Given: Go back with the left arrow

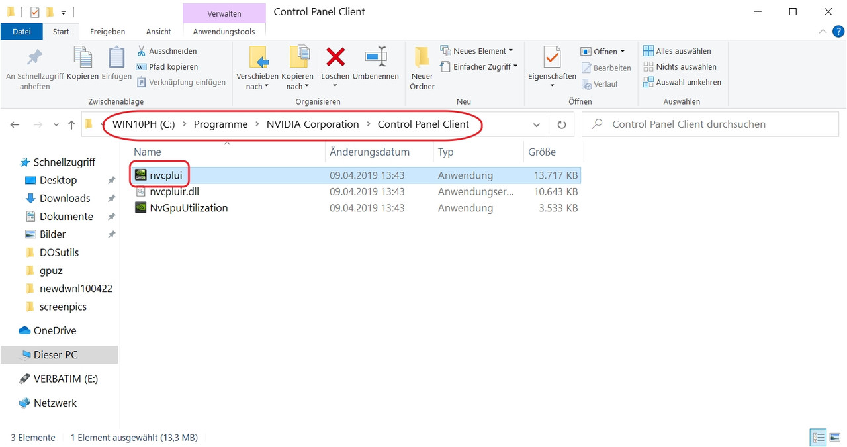Looking at the screenshot, I should (15, 124).
